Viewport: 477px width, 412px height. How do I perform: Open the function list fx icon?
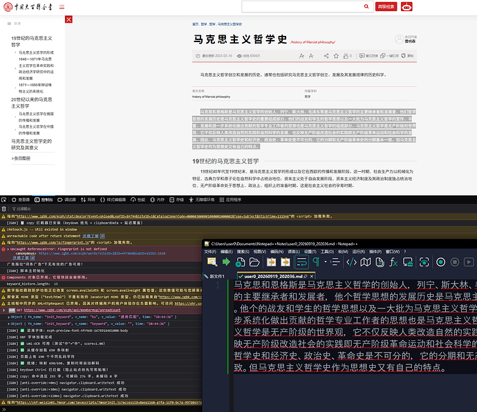(393, 262)
